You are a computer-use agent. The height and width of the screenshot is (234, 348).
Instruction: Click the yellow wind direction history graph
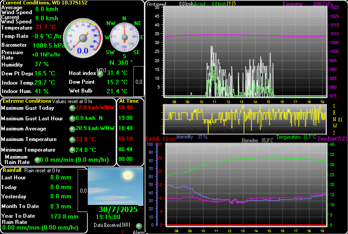245,119
